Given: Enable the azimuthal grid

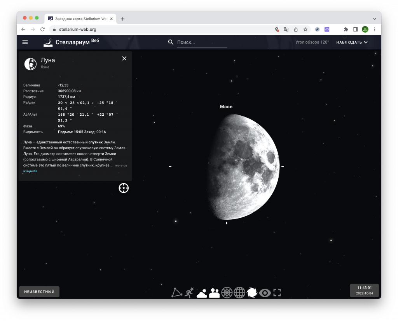Looking at the screenshot, I should [x=227, y=293].
